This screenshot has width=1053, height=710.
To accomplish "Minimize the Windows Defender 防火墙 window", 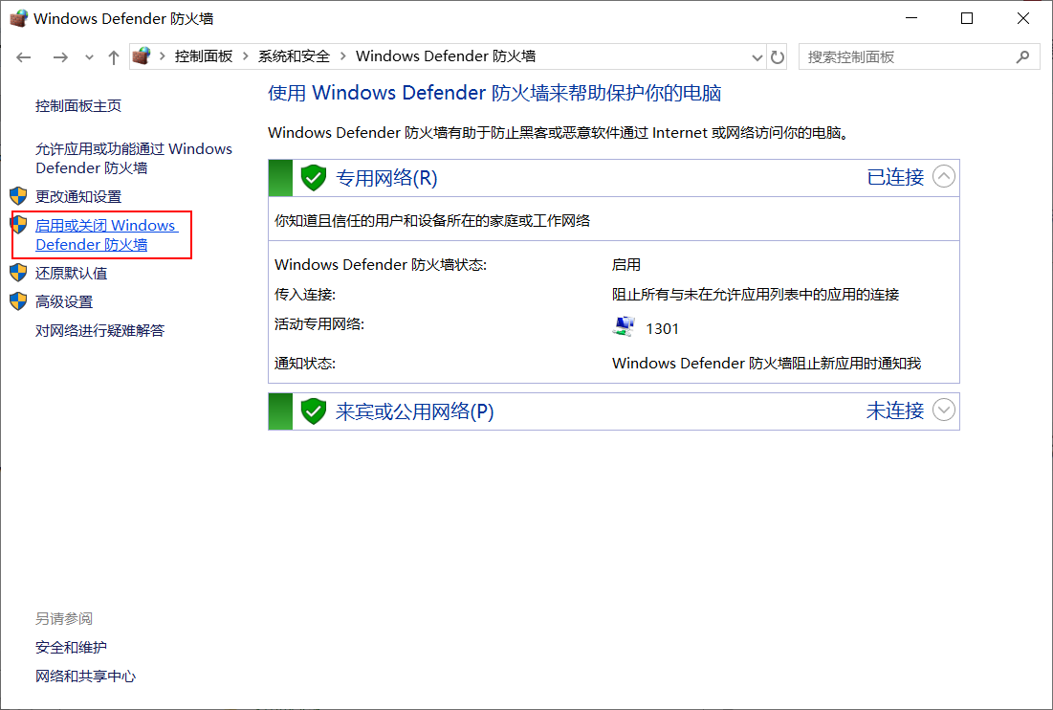I will coord(911,18).
